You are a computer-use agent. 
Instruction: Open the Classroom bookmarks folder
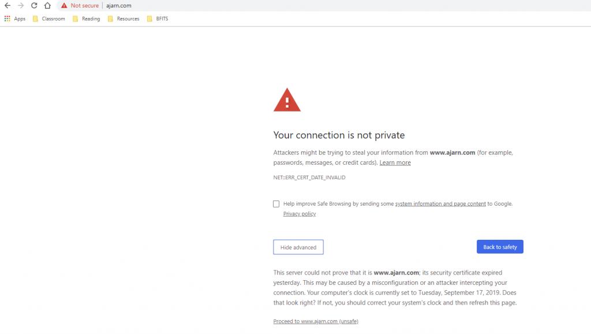pos(48,18)
